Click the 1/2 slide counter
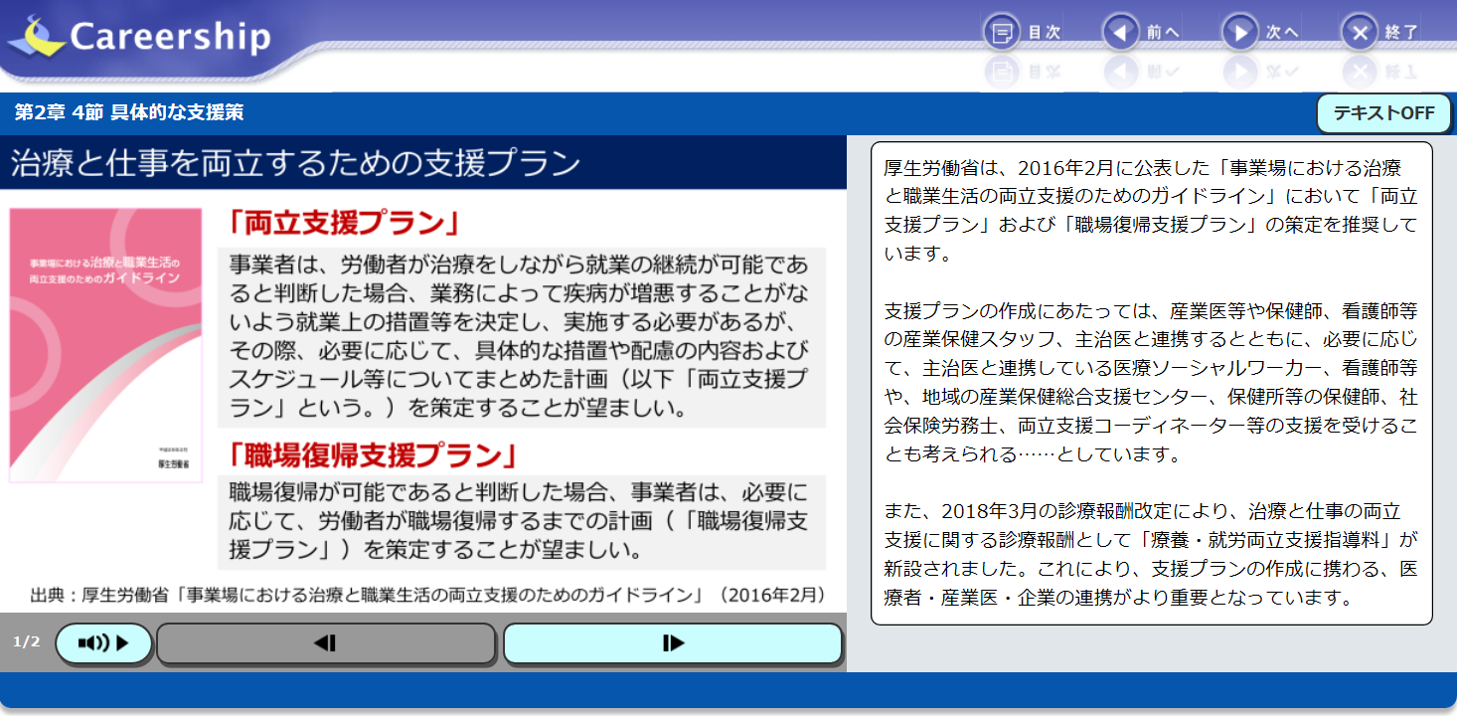 (27, 641)
